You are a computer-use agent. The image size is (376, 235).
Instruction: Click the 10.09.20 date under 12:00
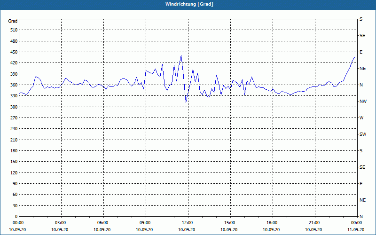pos(187,230)
